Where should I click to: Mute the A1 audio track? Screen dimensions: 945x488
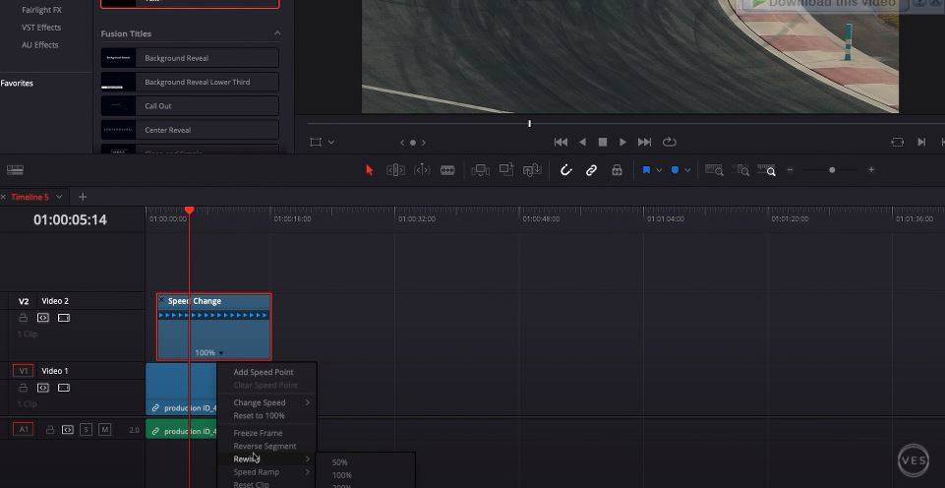click(105, 430)
